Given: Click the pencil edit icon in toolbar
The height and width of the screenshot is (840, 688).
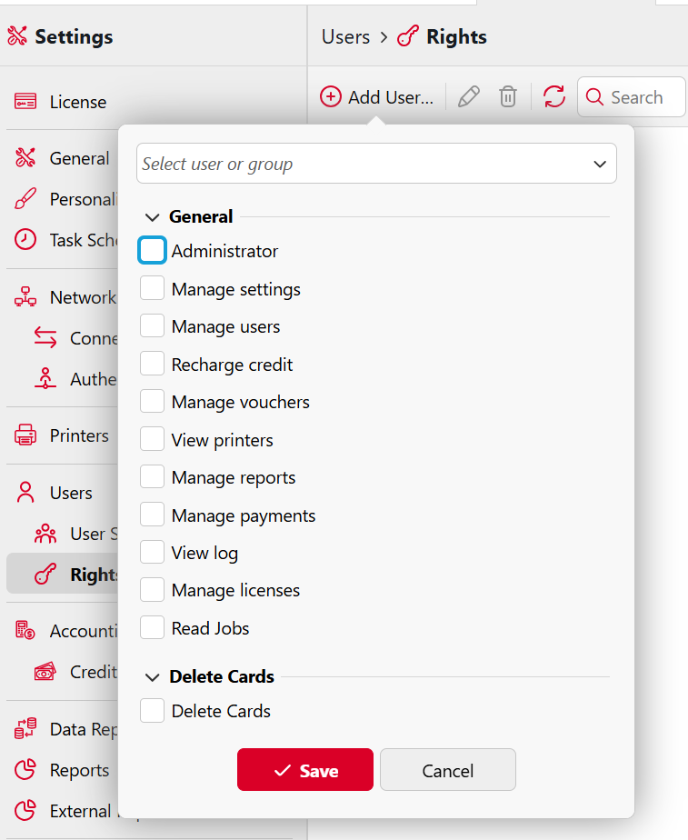Looking at the screenshot, I should point(469,97).
